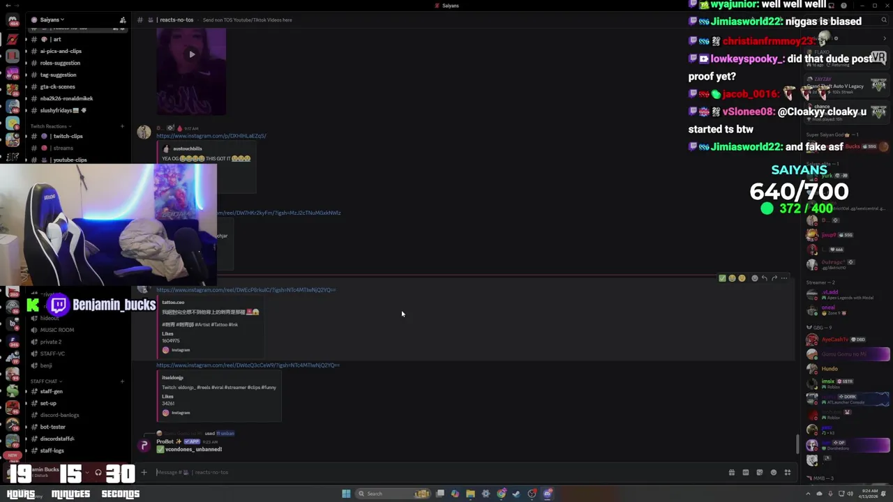Click the ProBot avatar

144,446
